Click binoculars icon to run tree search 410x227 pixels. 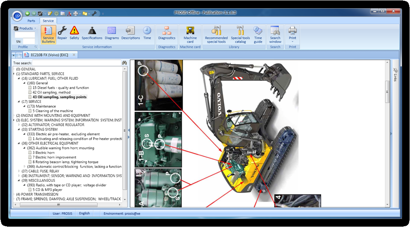click(x=124, y=63)
